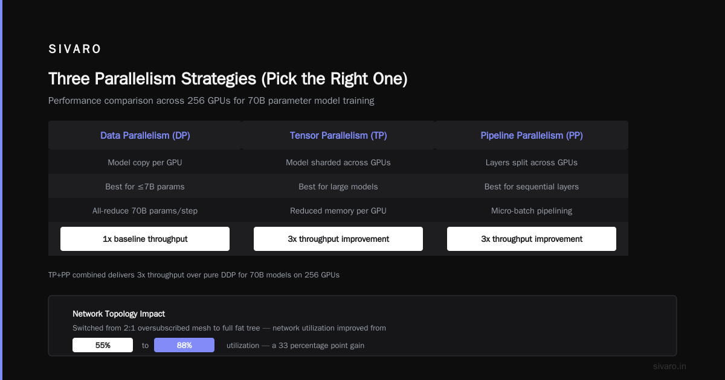This screenshot has width=725, height=380.
Task: Click the SIVARO logo text
Action: click(x=75, y=49)
